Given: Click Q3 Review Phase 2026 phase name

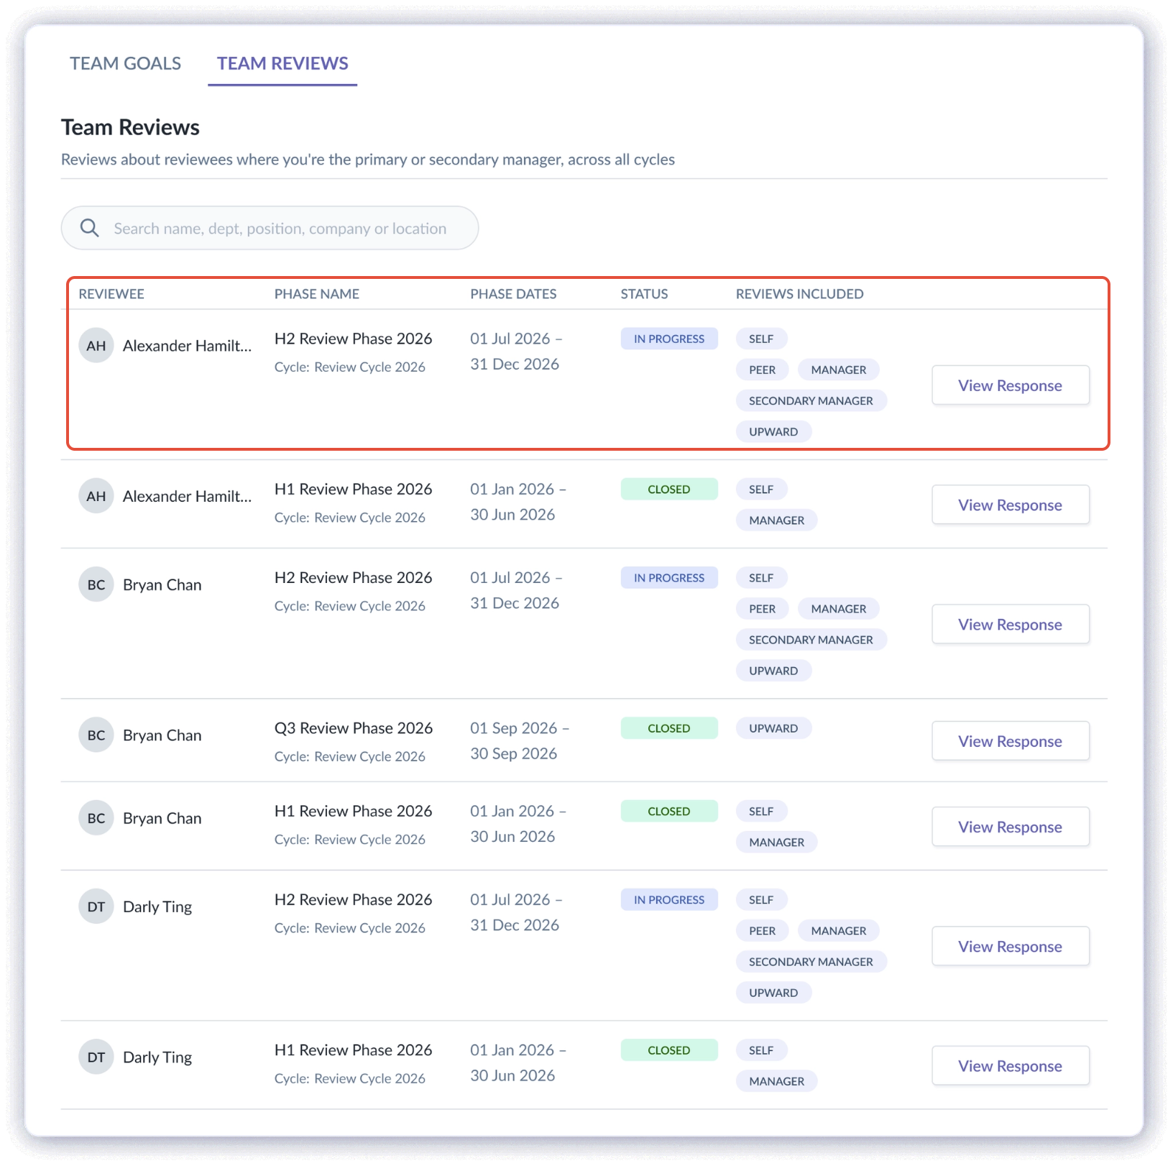Looking at the screenshot, I should [x=354, y=728].
